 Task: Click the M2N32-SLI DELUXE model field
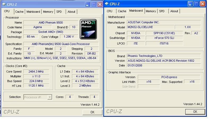point(151,27)
